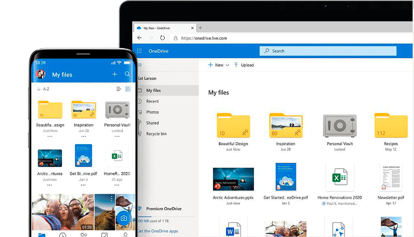Open more options under Inspiration on phone
The height and width of the screenshot is (237, 414).
click(83, 137)
